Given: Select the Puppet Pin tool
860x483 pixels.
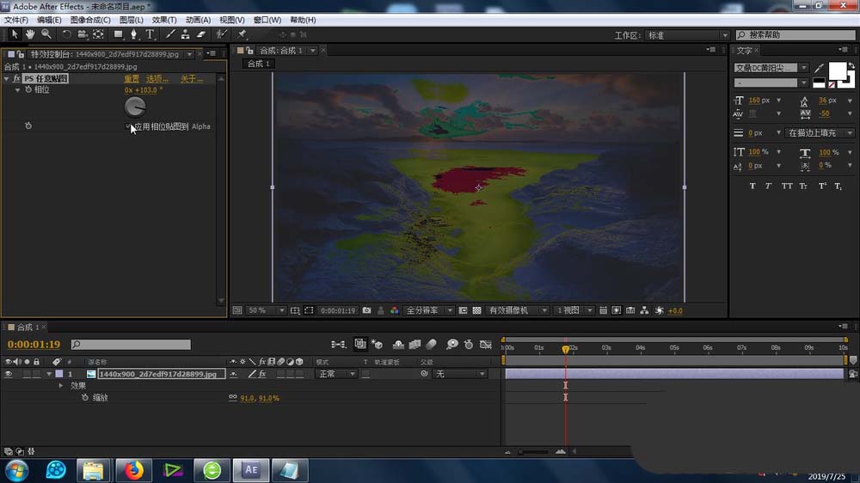Looking at the screenshot, I should [243, 34].
